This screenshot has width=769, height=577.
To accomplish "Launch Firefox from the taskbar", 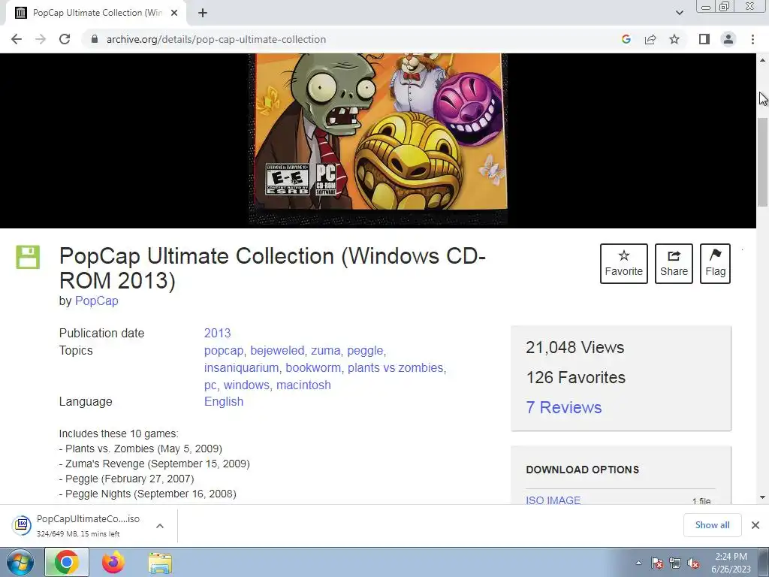I will 113,562.
